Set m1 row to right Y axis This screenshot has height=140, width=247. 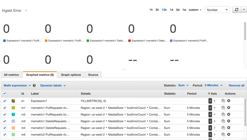(x=215, y=108)
